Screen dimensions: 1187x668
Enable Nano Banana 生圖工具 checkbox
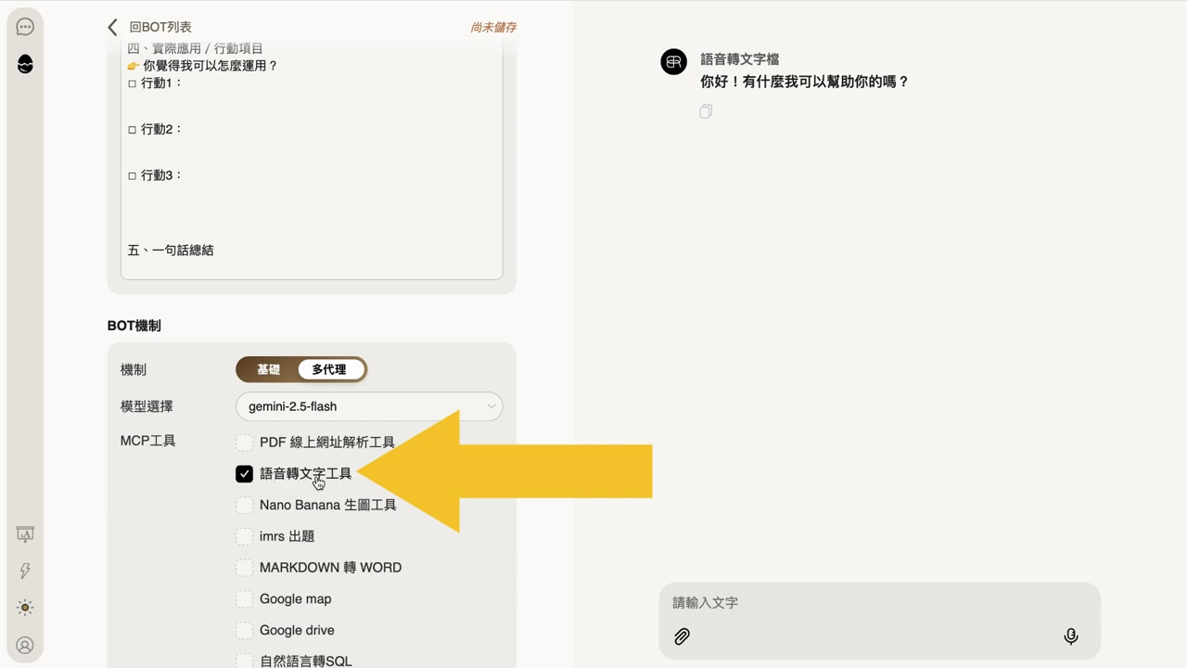[244, 505]
